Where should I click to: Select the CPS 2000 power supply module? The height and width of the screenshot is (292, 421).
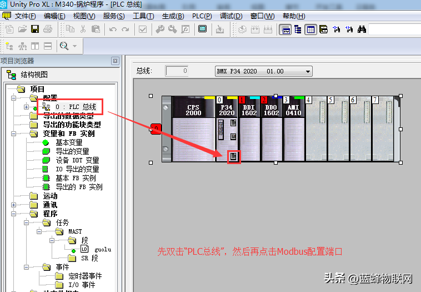pyautogui.click(x=193, y=129)
